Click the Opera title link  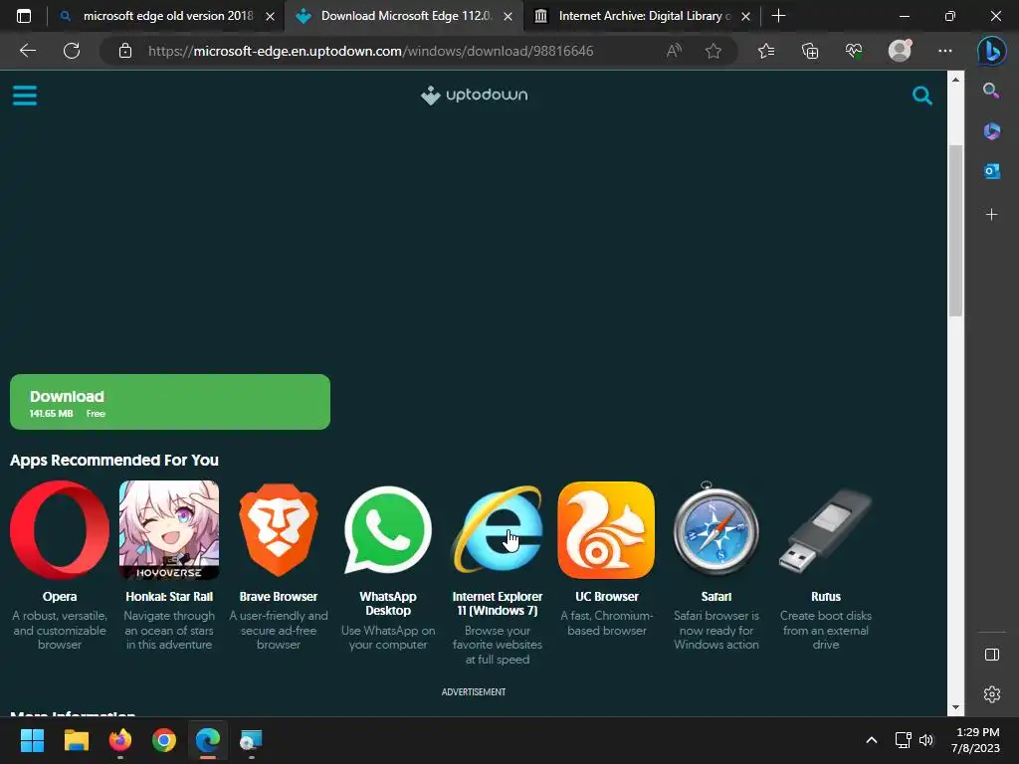point(59,597)
